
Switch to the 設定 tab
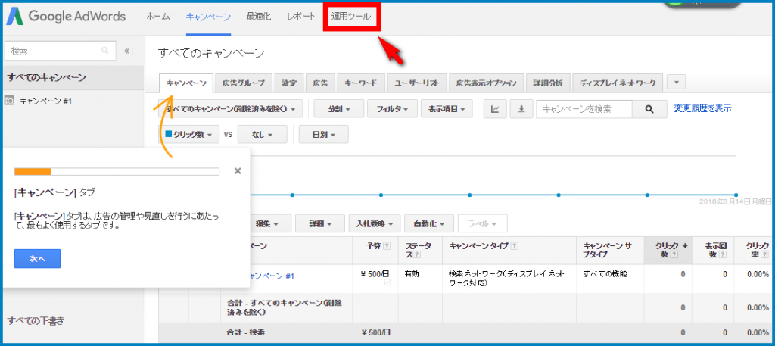pyautogui.click(x=289, y=83)
